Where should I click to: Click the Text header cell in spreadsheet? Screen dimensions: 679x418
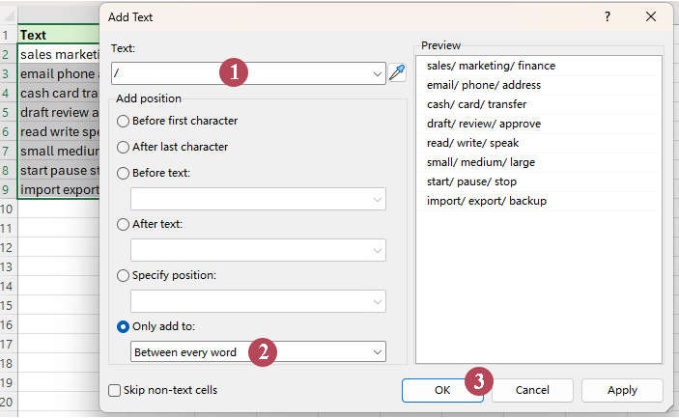tap(59, 35)
